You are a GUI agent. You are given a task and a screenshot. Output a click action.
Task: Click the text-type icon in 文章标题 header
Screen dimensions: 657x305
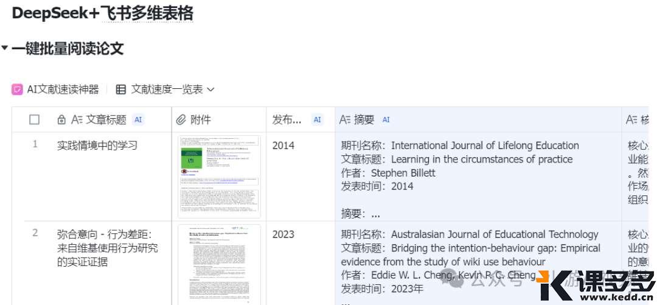click(77, 120)
